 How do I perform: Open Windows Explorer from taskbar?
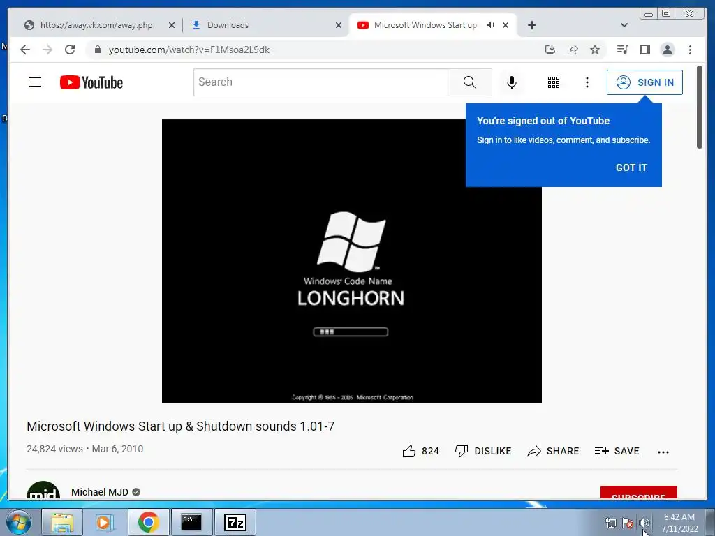62,522
